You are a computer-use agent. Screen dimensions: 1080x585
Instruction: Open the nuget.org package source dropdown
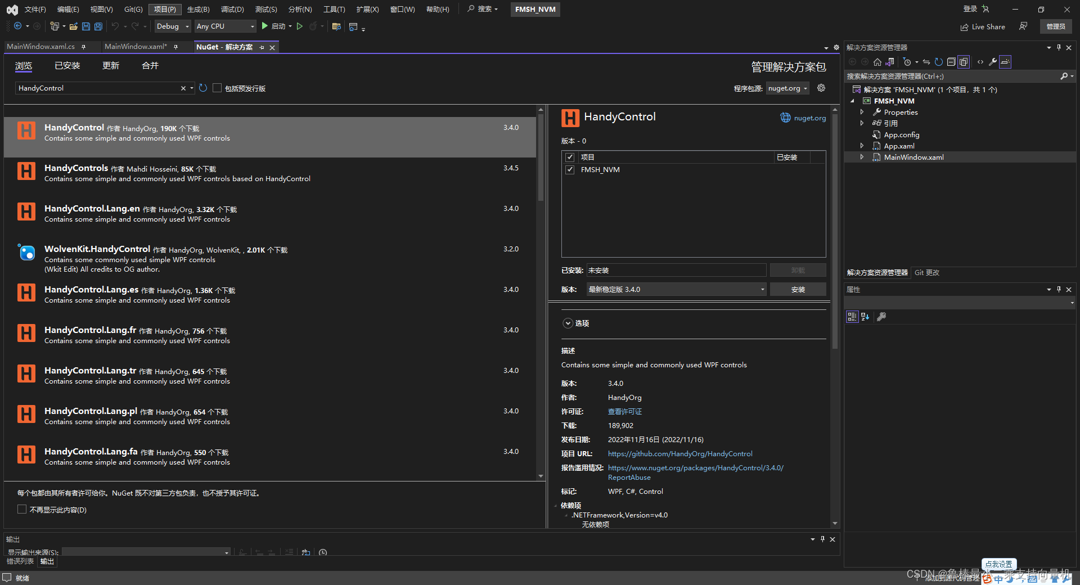click(787, 88)
